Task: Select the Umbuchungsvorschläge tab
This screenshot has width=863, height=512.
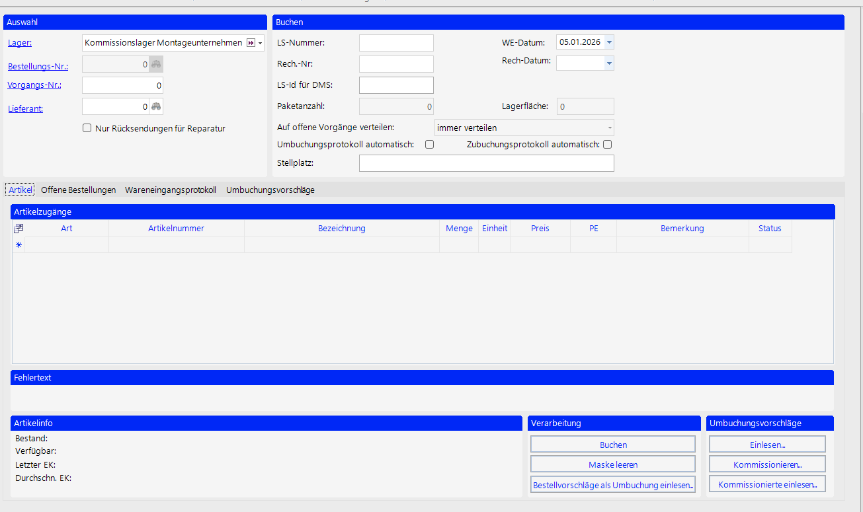Action: [x=270, y=190]
